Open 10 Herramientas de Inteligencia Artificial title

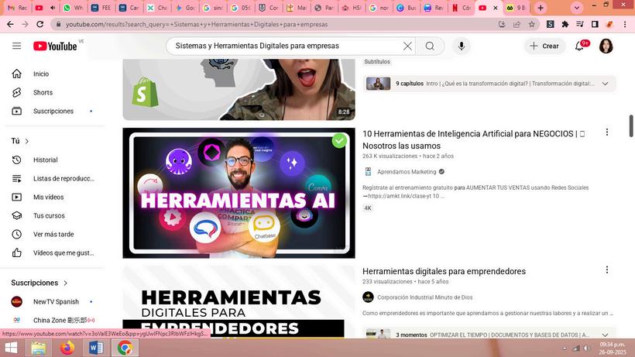click(x=473, y=139)
